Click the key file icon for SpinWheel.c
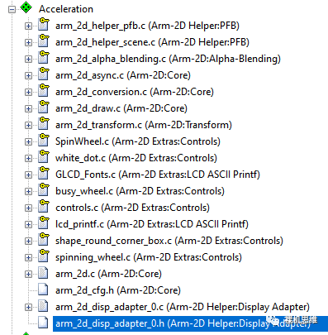The height and width of the screenshot is (335, 328). pos(44,140)
